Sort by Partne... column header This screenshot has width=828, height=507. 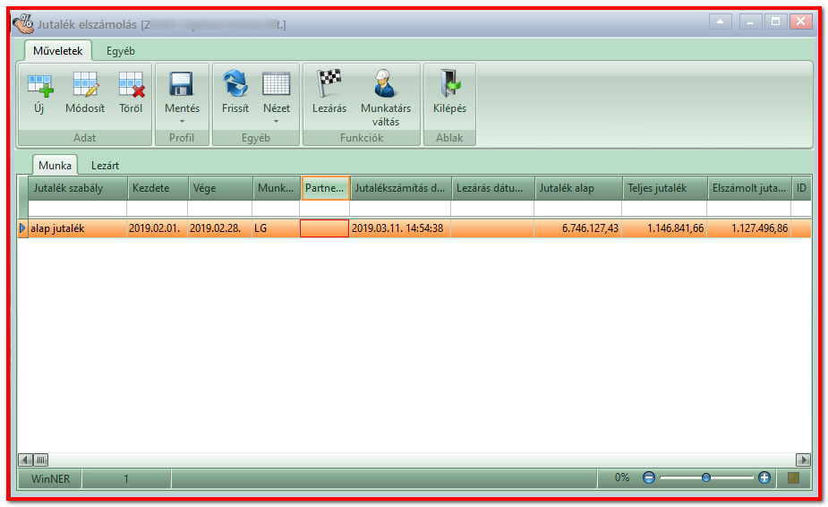click(325, 188)
